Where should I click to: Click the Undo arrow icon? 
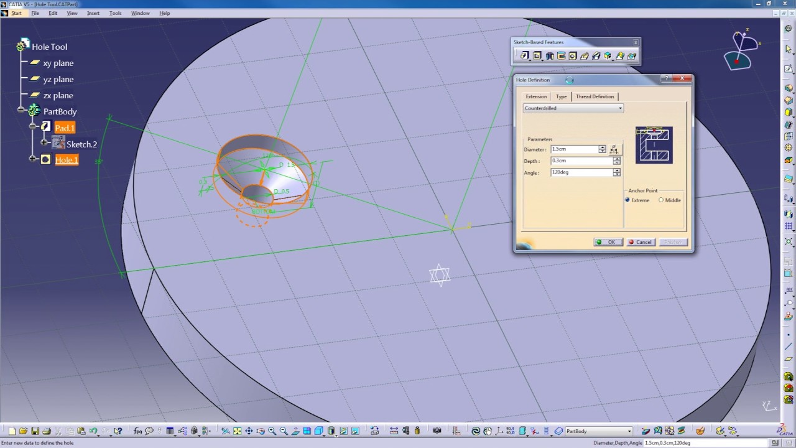coord(93,431)
